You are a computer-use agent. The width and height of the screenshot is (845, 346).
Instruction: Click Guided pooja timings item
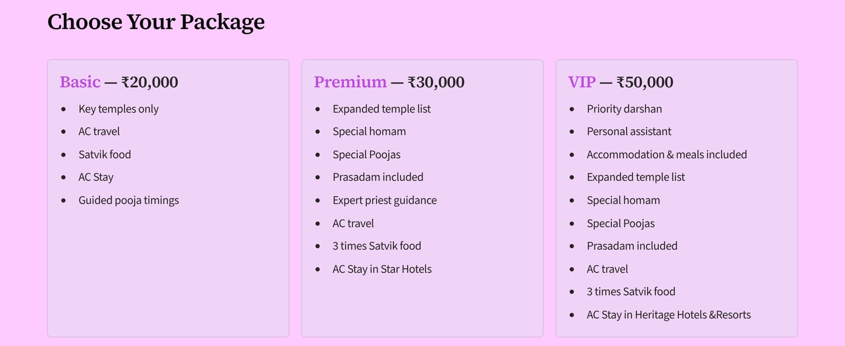[x=129, y=200]
